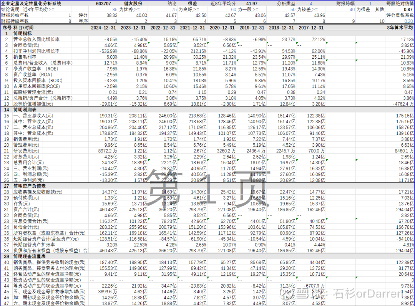Select the 2024 ROE value -7.96%
The image size is (415, 306).
111,68
